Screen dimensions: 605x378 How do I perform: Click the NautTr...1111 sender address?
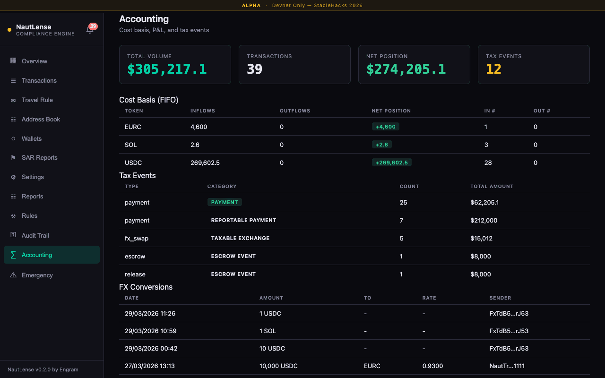coord(507,366)
